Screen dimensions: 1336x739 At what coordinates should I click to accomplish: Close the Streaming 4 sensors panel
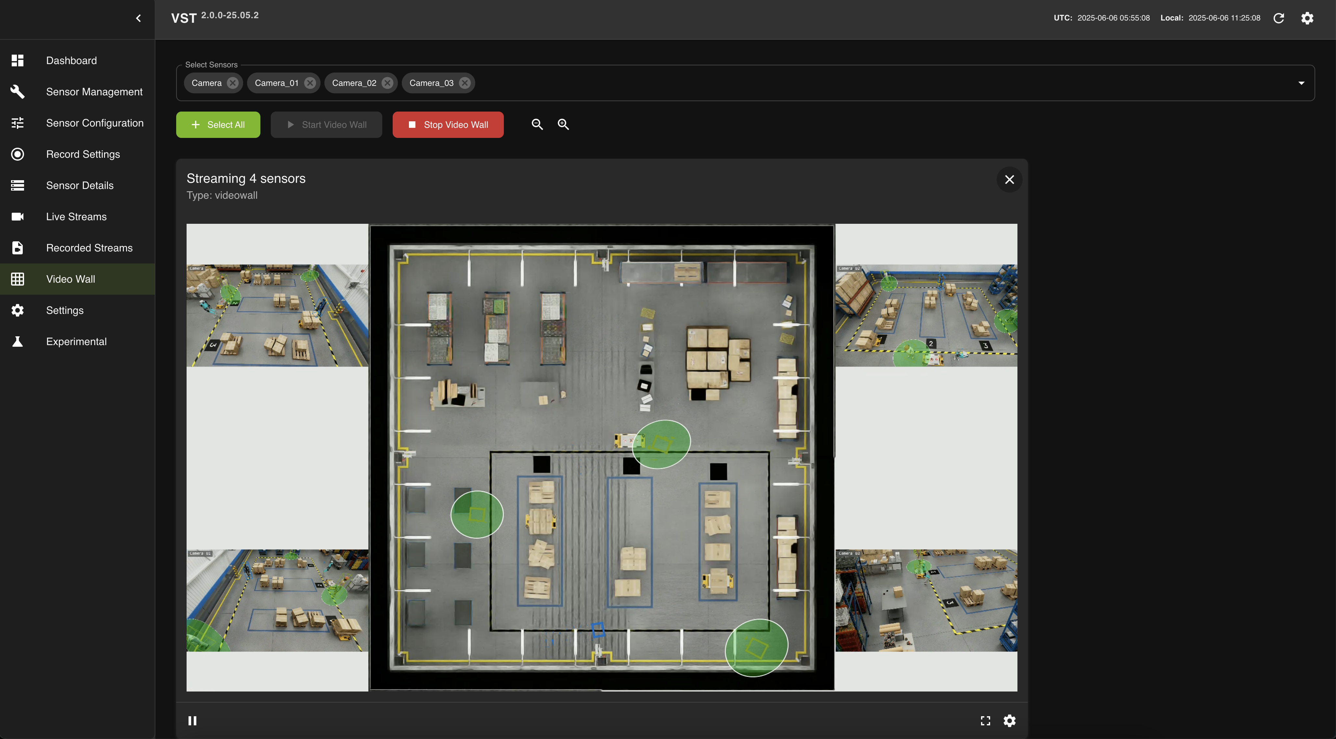pyautogui.click(x=1009, y=180)
